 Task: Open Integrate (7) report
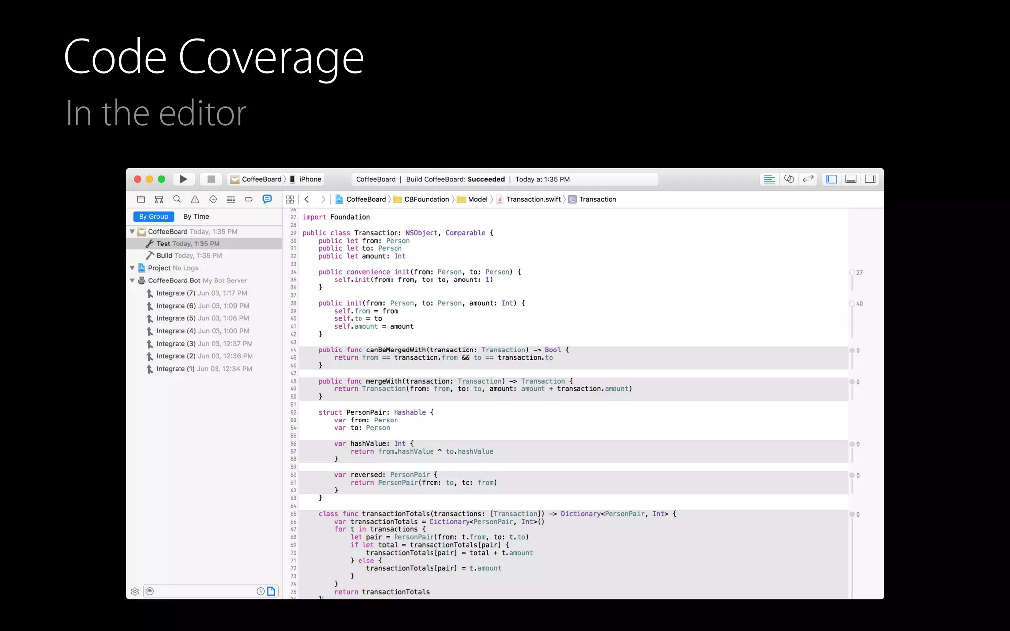pyautogui.click(x=204, y=293)
